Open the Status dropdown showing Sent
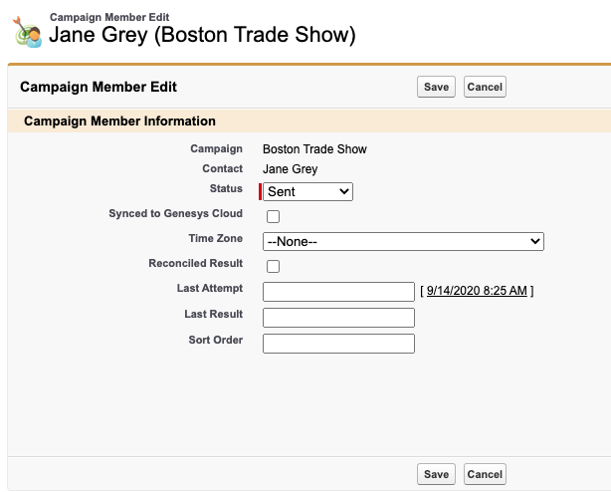 click(x=307, y=192)
